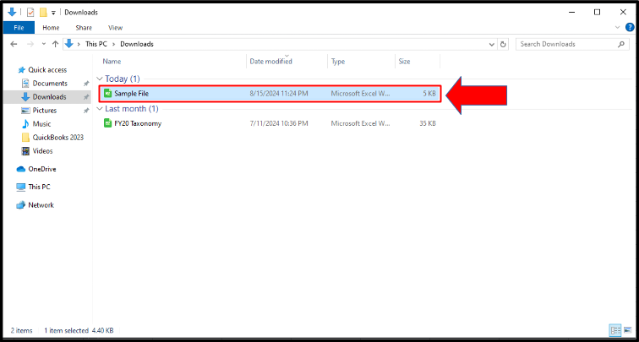Go up one folder level
Screen dimensions: 639x342
tap(56, 44)
